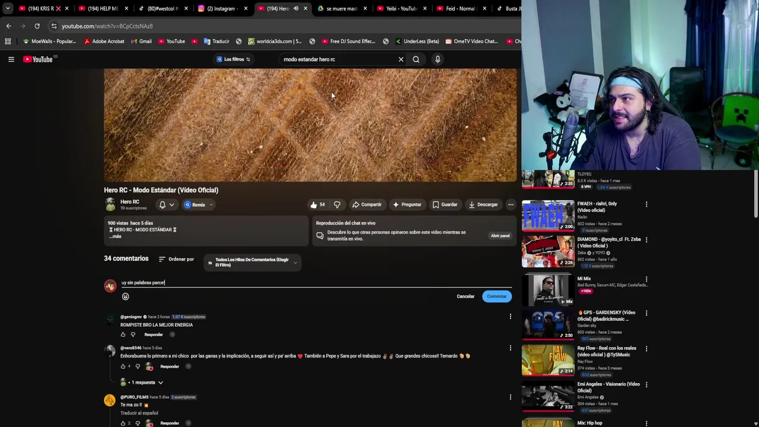Open the Ordenar por sort menu
The width and height of the screenshot is (759, 427).
176,259
